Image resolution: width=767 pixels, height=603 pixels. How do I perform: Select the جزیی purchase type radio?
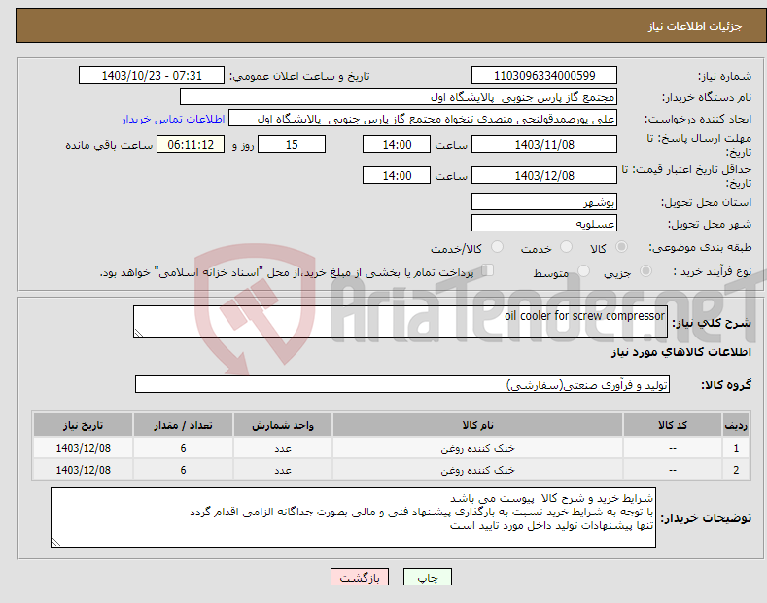(x=645, y=271)
